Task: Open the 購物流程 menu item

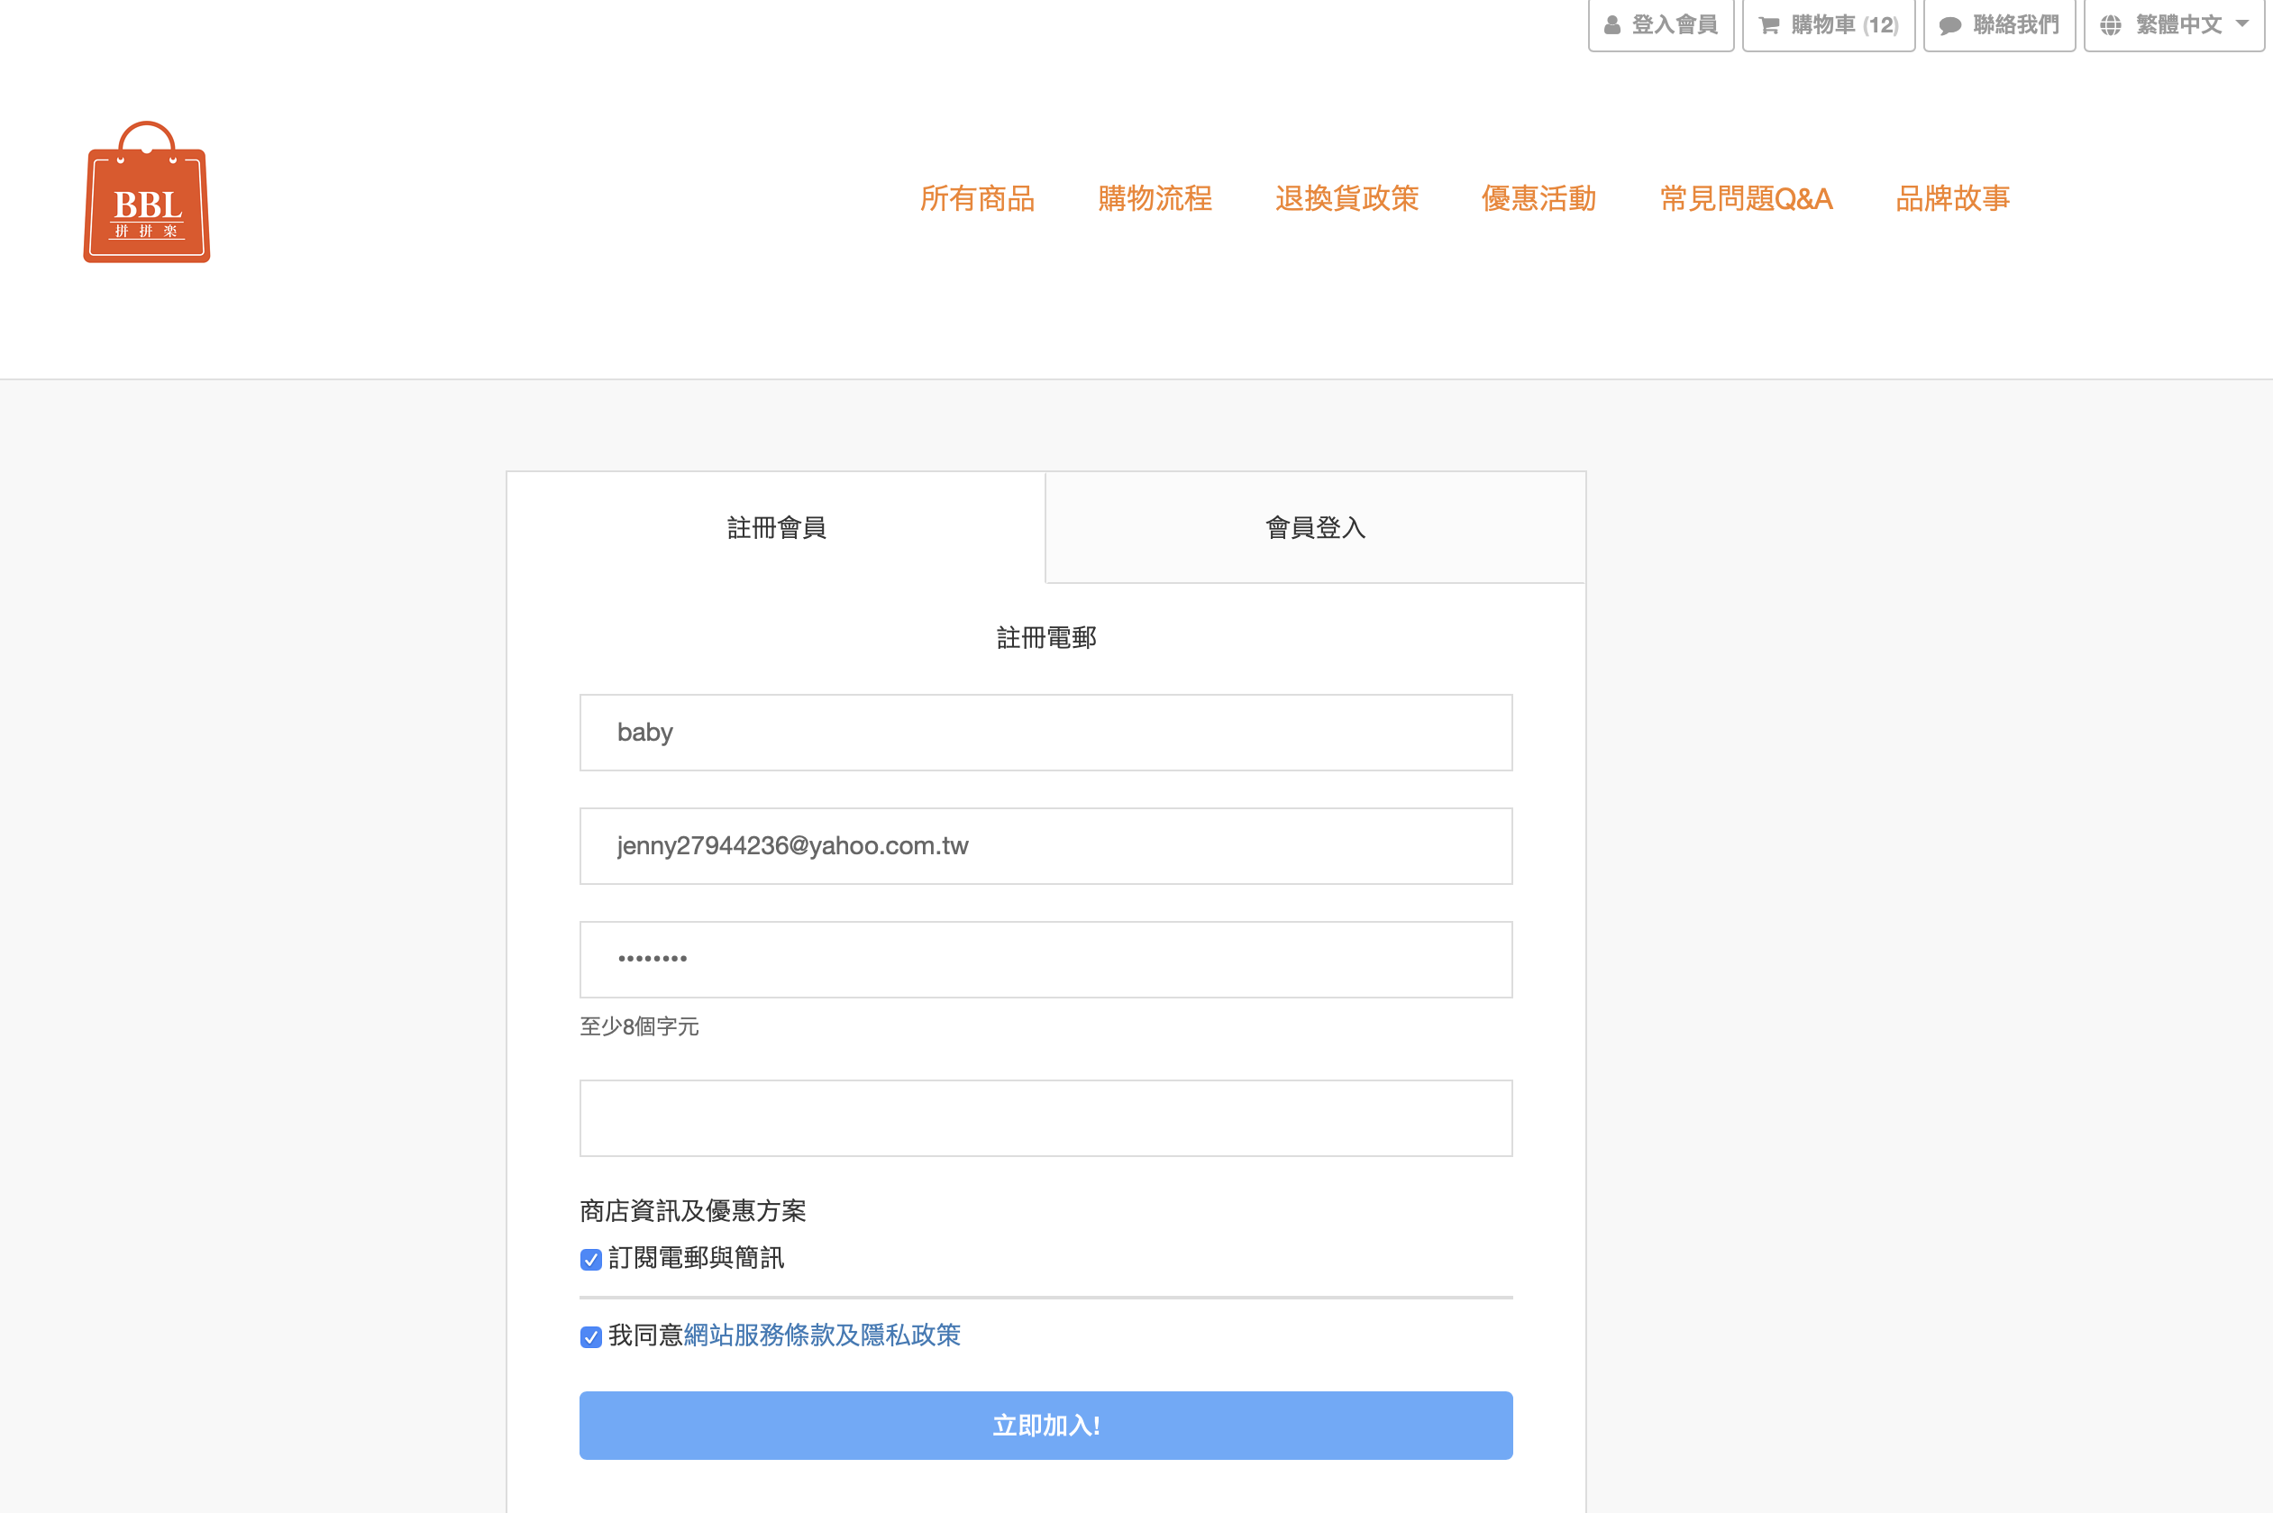Action: tap(1155, 199)
